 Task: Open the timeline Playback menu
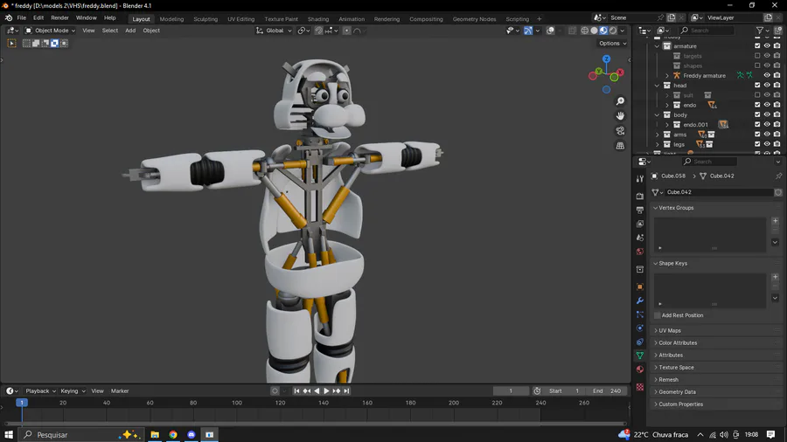pos(40,390)
